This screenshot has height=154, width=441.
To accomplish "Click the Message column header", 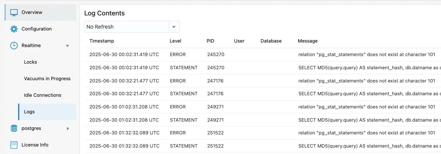I will tap(308, 41).
